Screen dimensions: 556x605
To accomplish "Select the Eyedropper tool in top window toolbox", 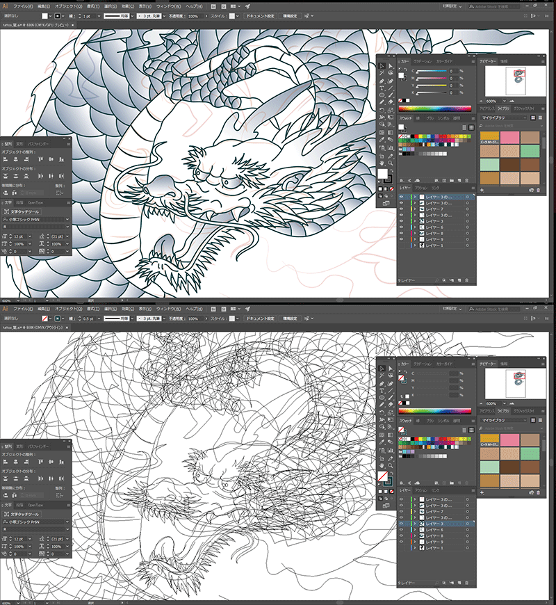I will point(382,140).
